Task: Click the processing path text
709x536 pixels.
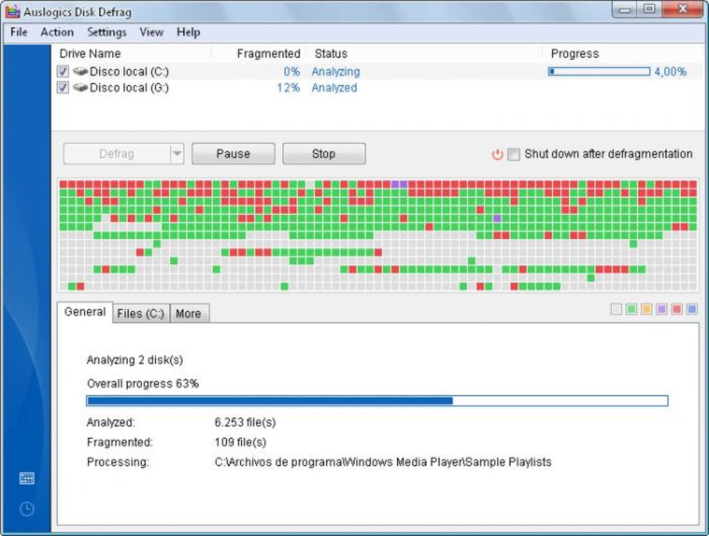Action: [x=383, y=462]
